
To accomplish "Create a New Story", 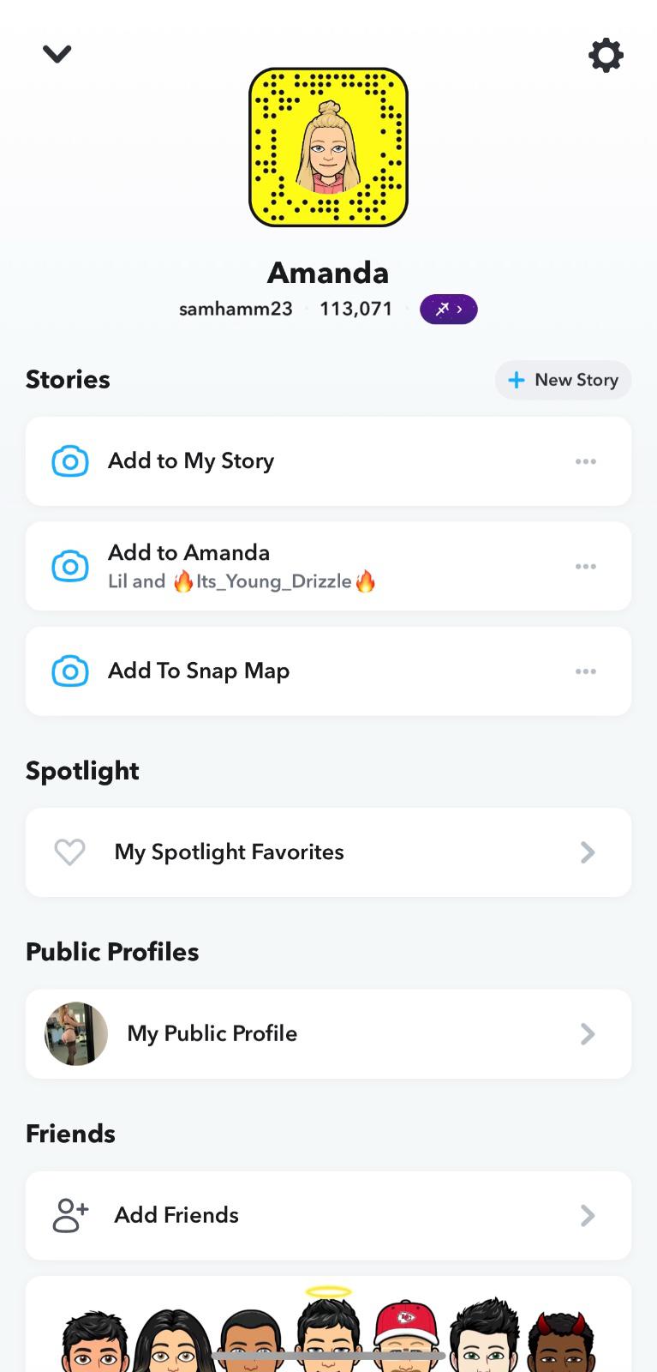I will tap(563, 380).
